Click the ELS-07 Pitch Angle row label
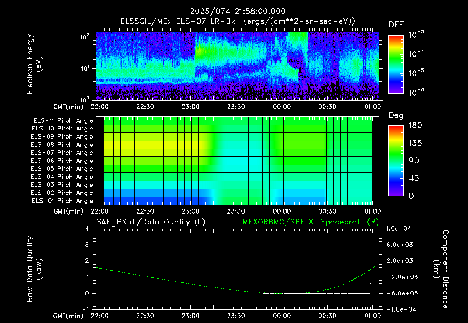The image size is (468, 323). coord(62,152)
